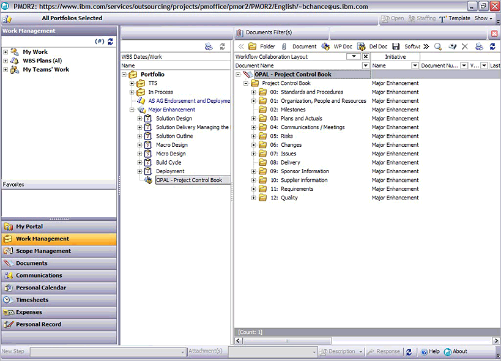The image size is (501, 361).
Task: Collapse the Project Control Book folder
Action: (x=246, y=83)
